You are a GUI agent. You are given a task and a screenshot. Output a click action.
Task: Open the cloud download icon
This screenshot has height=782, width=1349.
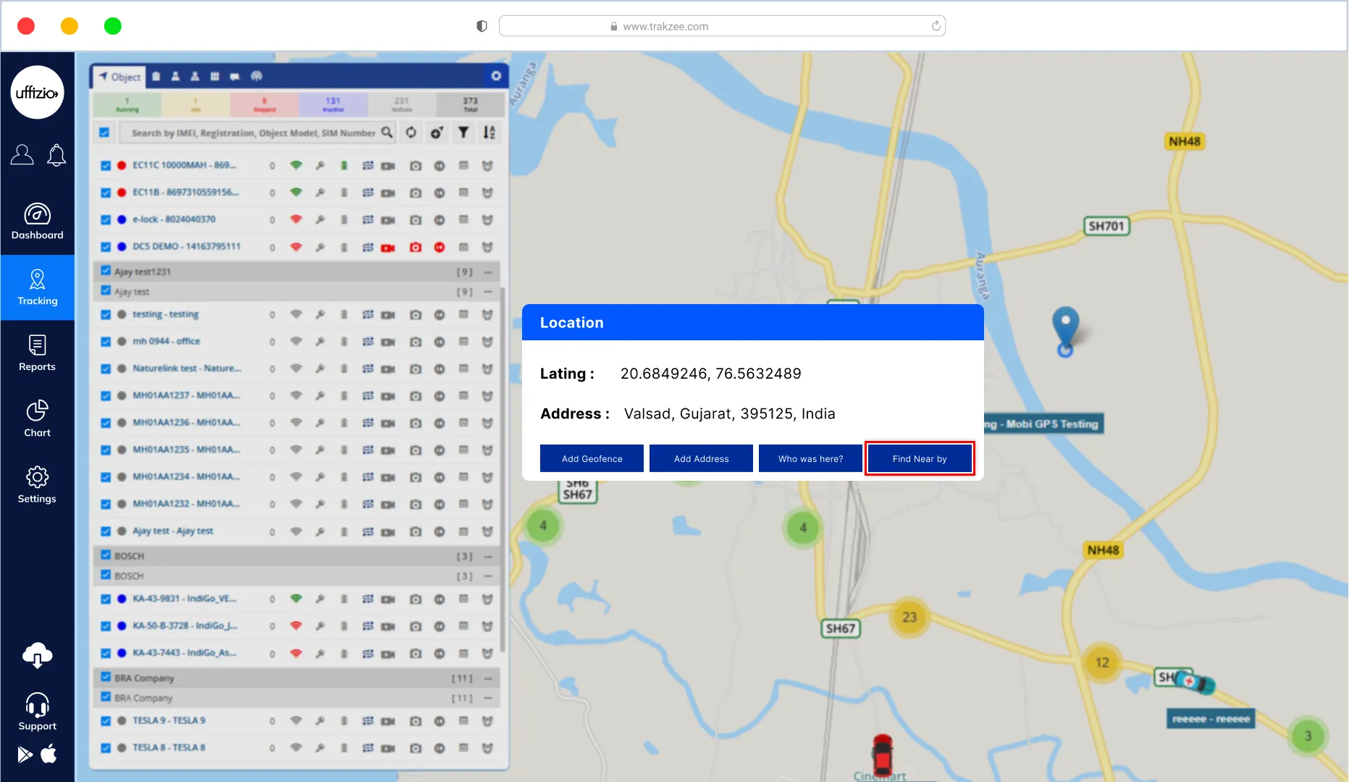tap(37, 655)
